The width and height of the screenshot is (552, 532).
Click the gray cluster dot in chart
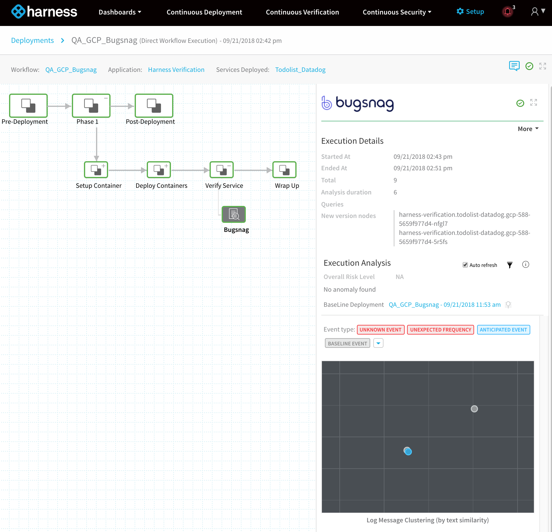(474, 409)
